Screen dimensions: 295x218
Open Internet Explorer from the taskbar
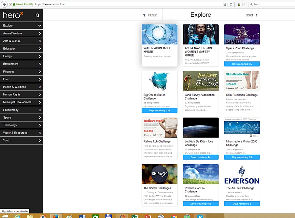17,216
